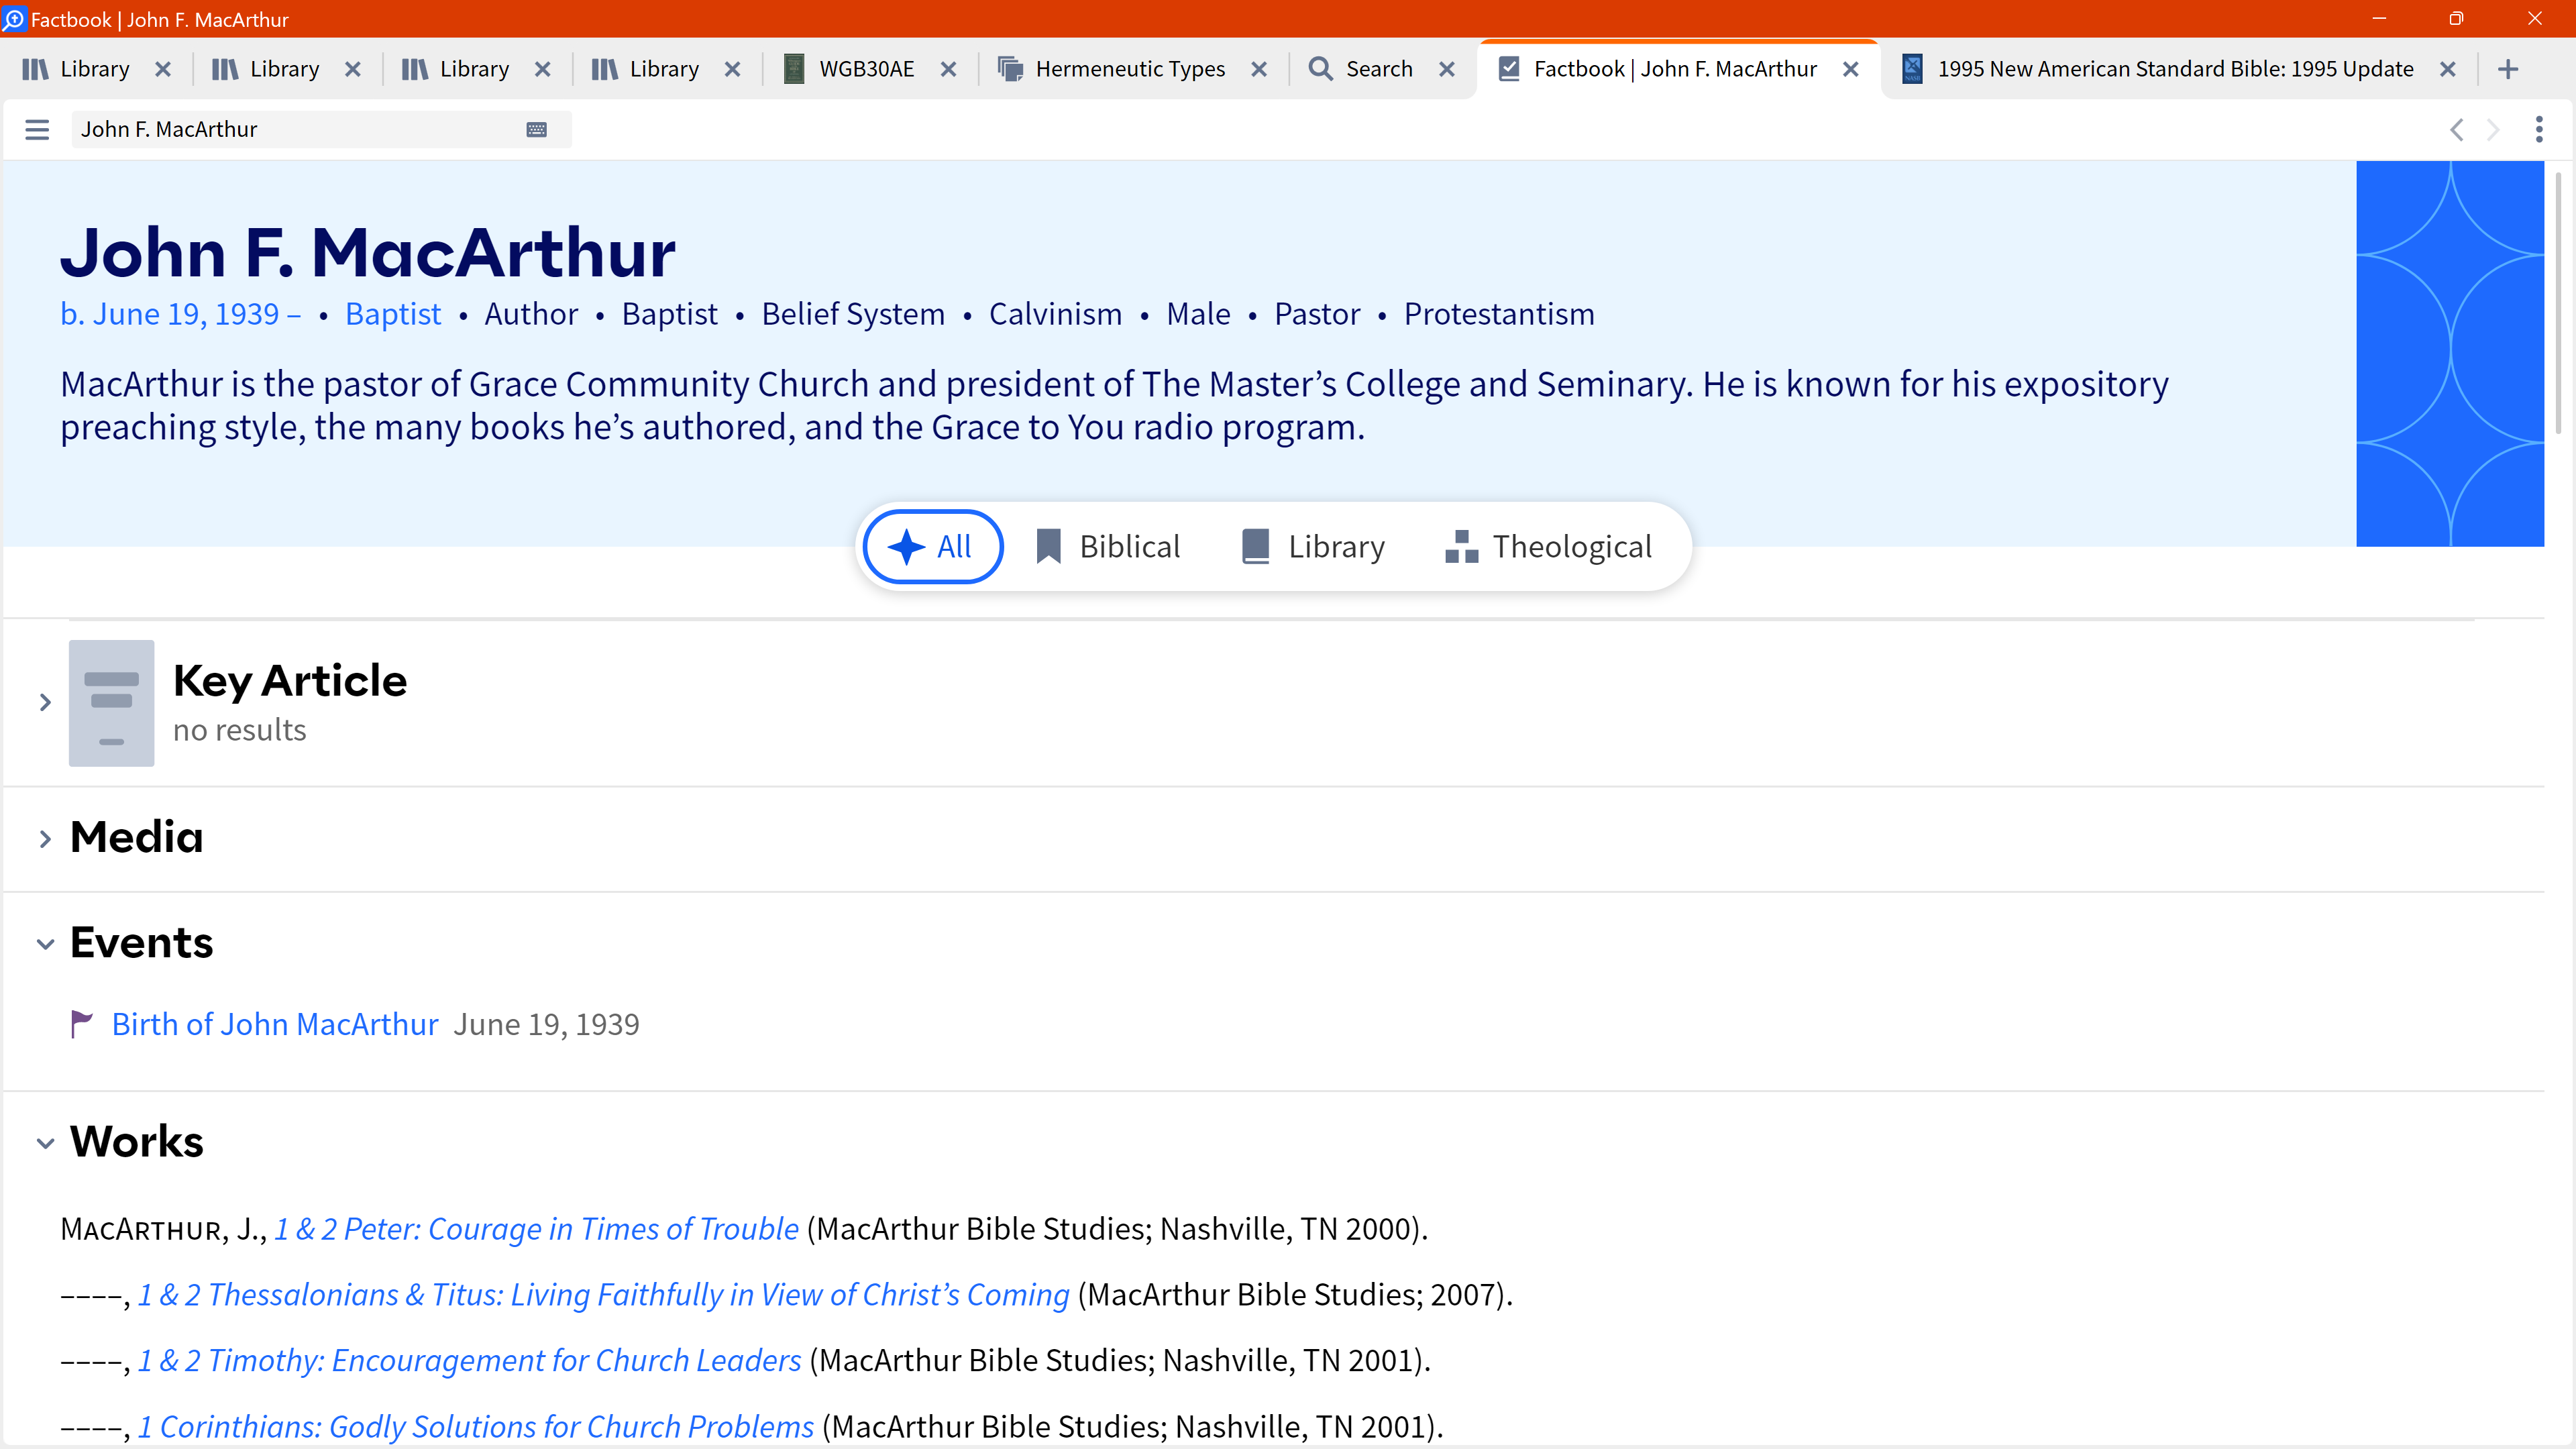Image resolution: width=2576 pixels, height=1449 pixels.
Task: Select the All filter
Action: point(932,547)
